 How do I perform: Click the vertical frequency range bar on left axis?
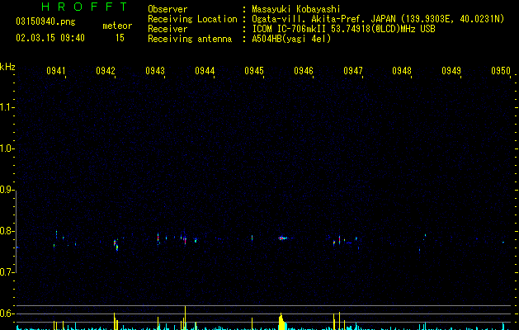(x=16, y=231)
